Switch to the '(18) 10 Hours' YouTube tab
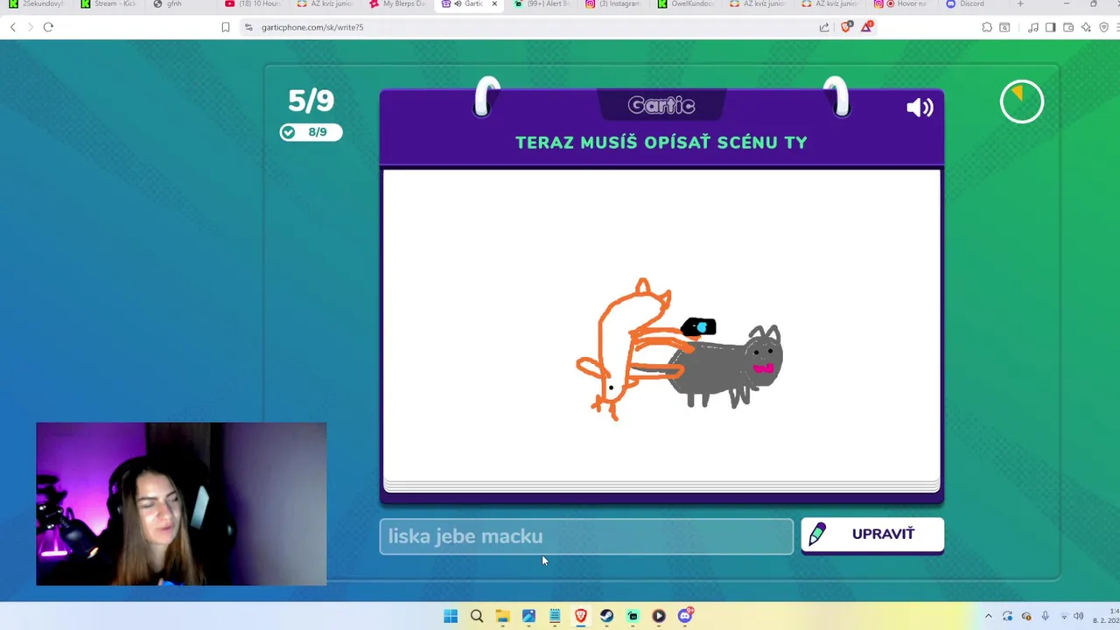1120x630 pixels. click(253, 4)
